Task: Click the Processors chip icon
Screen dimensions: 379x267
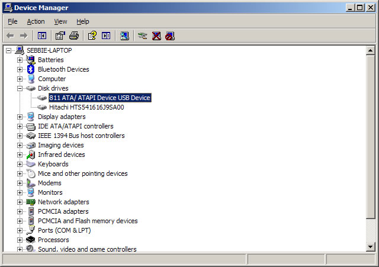Action: point(31,240)
